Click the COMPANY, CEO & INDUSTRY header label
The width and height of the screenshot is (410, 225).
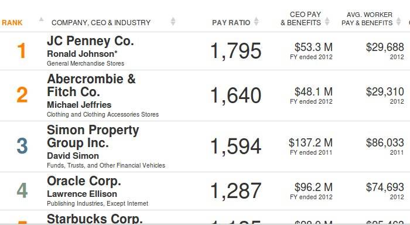click(x=101, y=23)
